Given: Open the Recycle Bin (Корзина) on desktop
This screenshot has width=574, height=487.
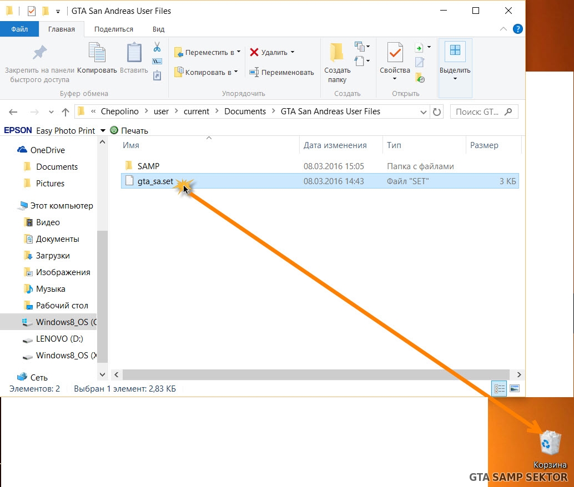Looking at the screenshot, I should point(550,449).
